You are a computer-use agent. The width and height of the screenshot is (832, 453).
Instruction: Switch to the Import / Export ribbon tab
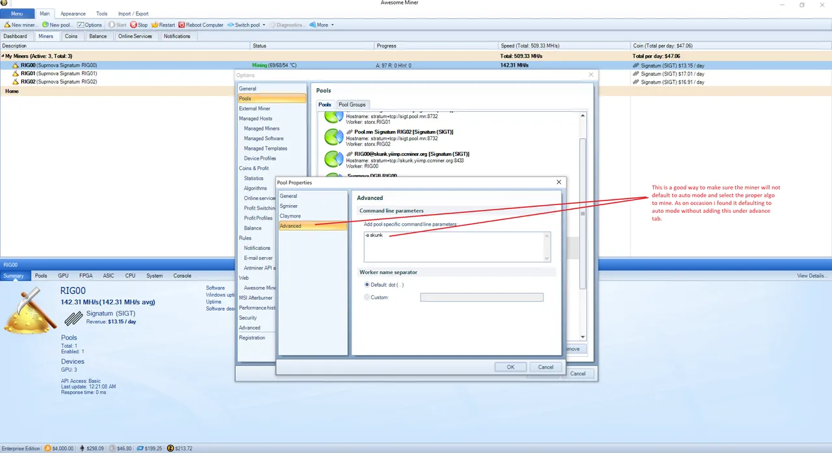133,14
